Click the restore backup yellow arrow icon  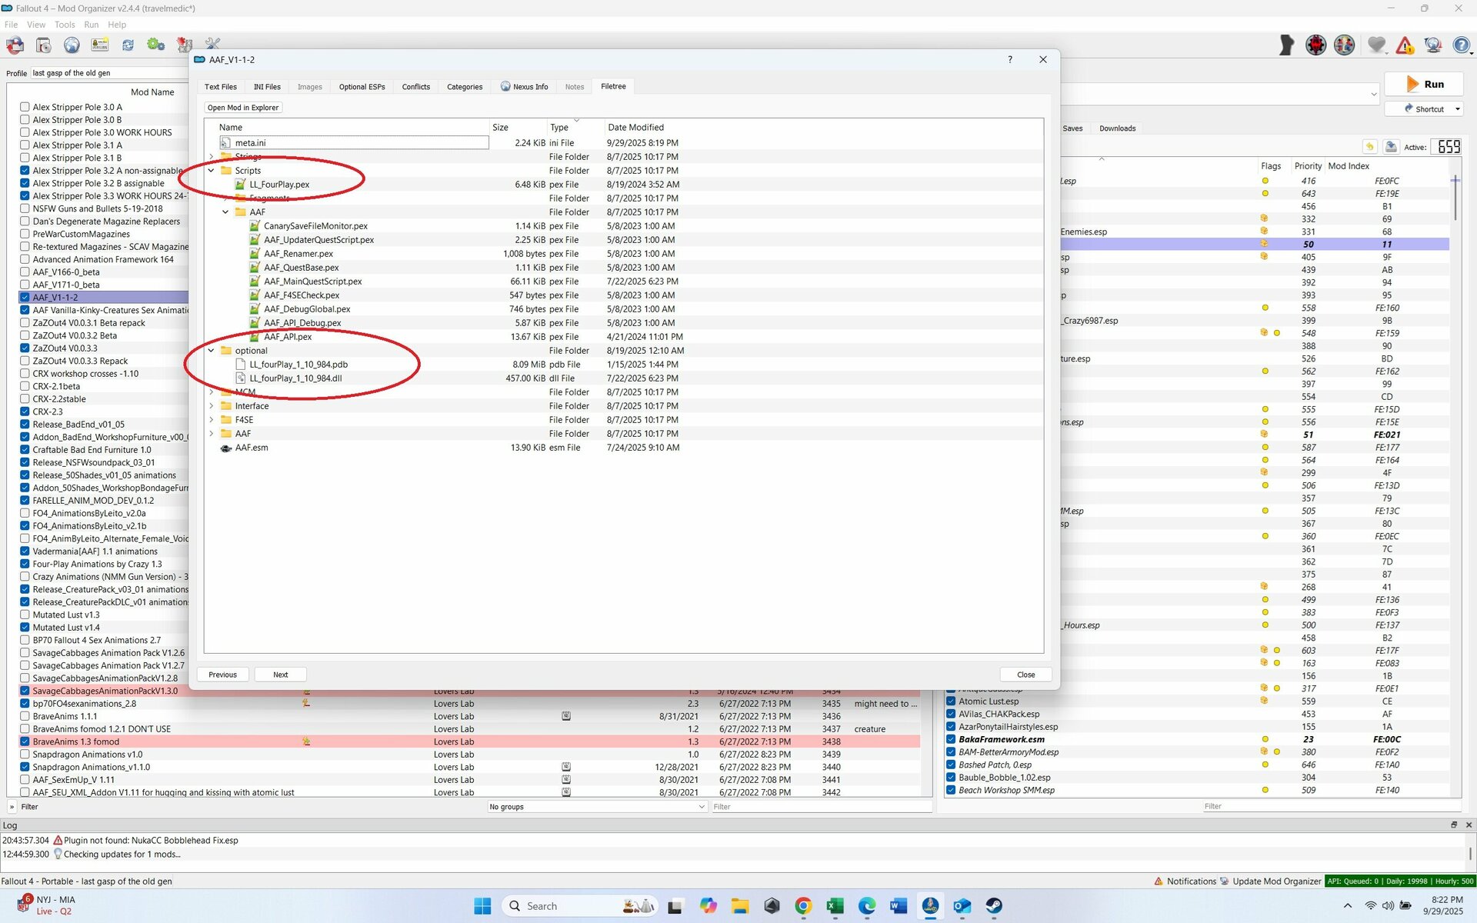click(1369, 146)
